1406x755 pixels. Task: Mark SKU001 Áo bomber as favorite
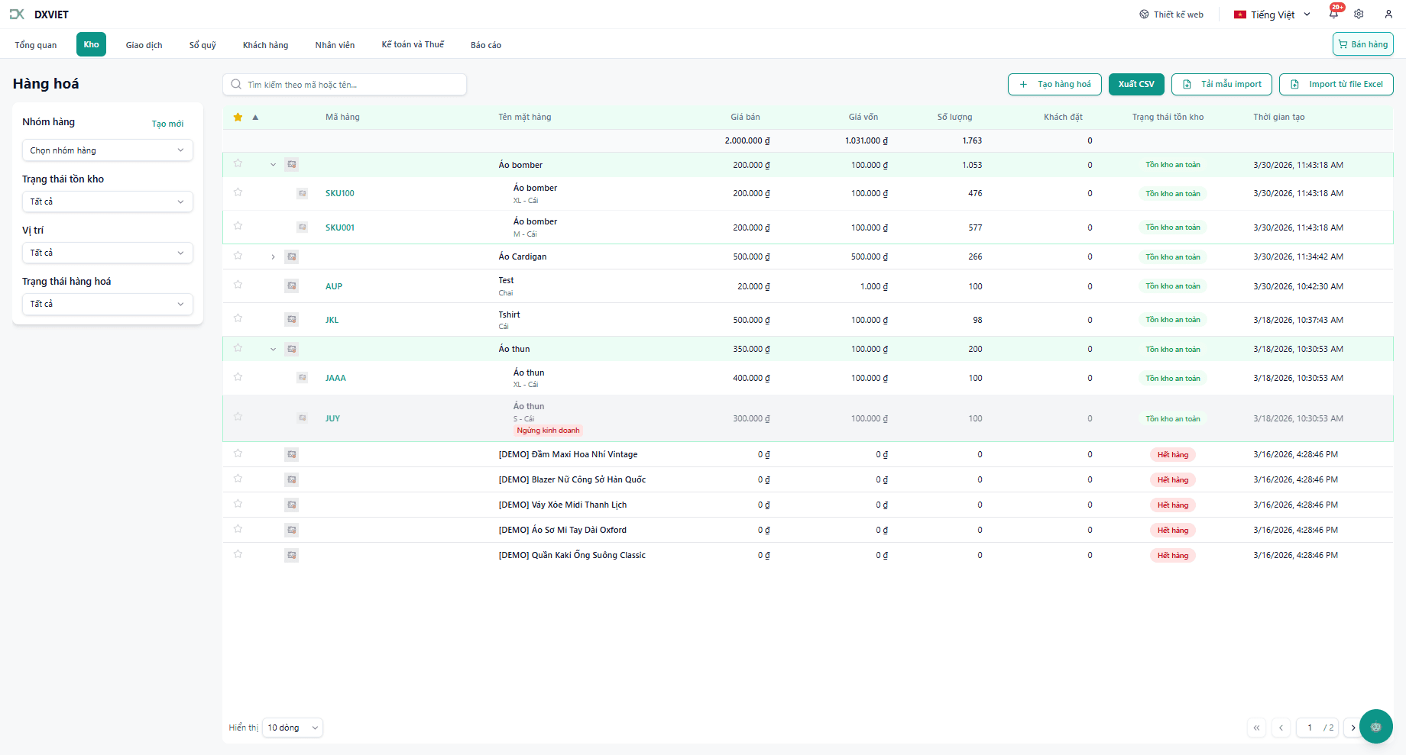(238, 226)
